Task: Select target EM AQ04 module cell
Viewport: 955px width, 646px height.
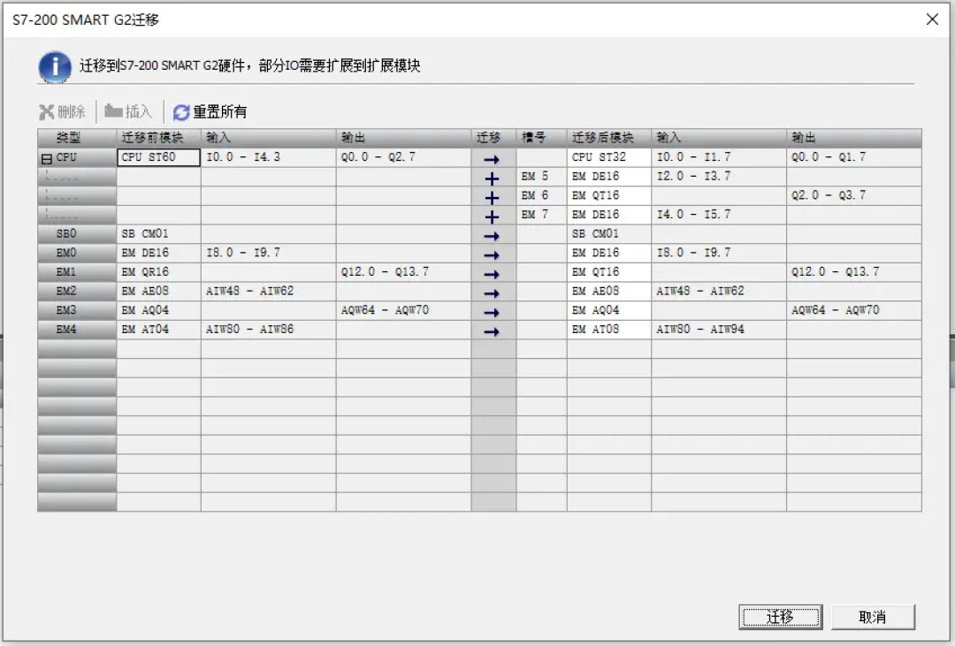Action: 609,310
